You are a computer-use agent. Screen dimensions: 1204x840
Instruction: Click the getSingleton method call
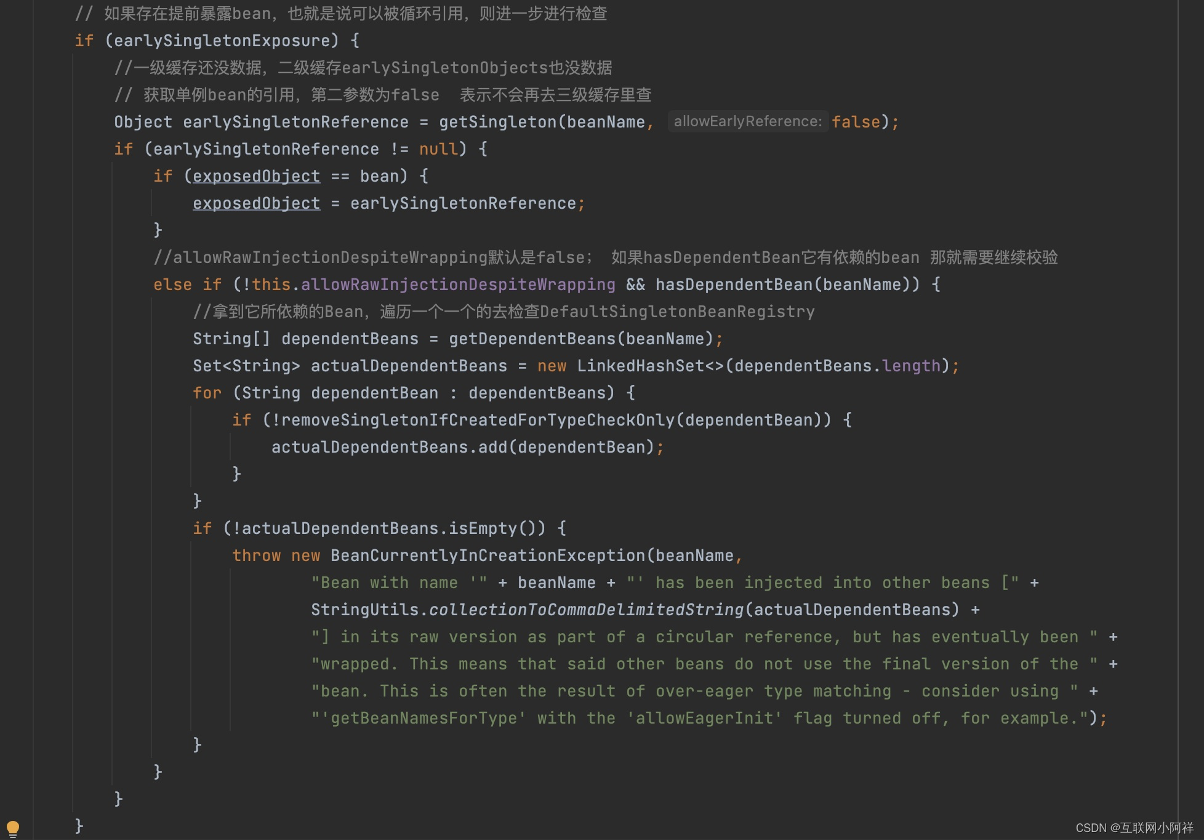tap(497, 122)
